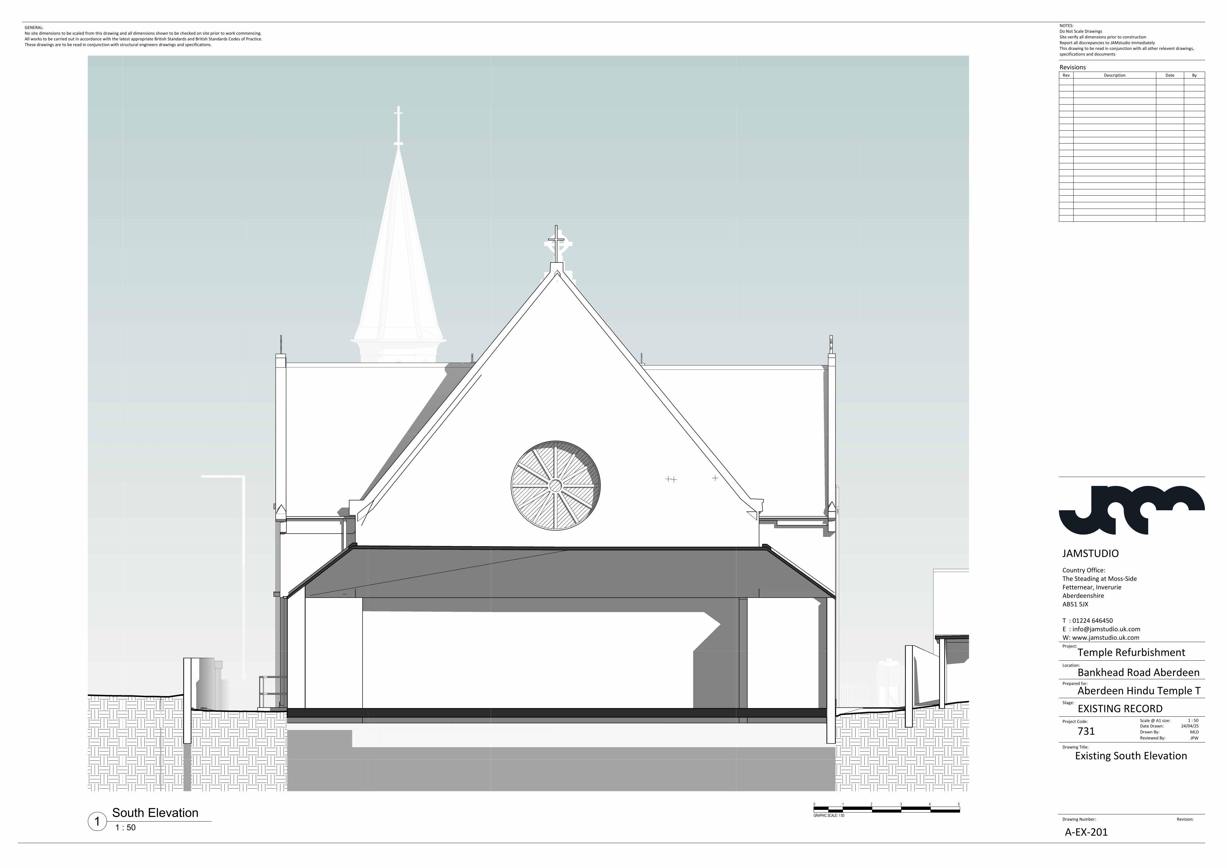Click the JAM studio logo graphic
Screen dimensions: 1227x868
pyautogui.click(x=1131, y=510)
